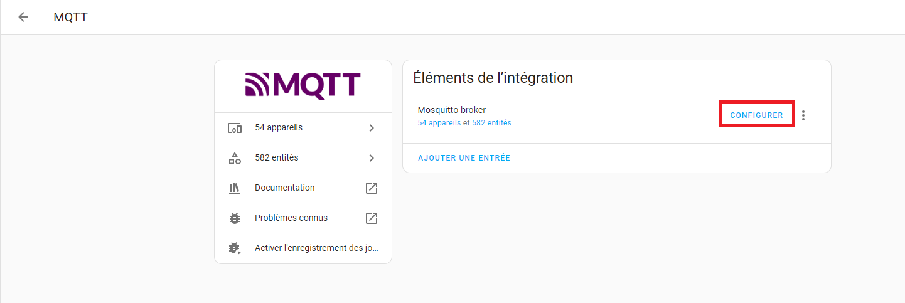
Task: Go back using the arrow beside MQTT title
Action: (x=23, y=17)
